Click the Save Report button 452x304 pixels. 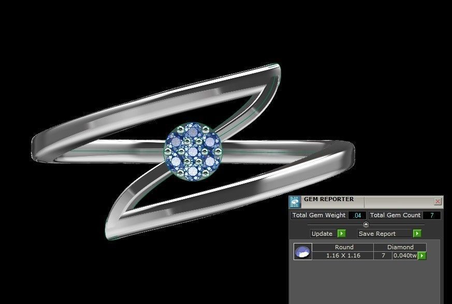[385, 234]
